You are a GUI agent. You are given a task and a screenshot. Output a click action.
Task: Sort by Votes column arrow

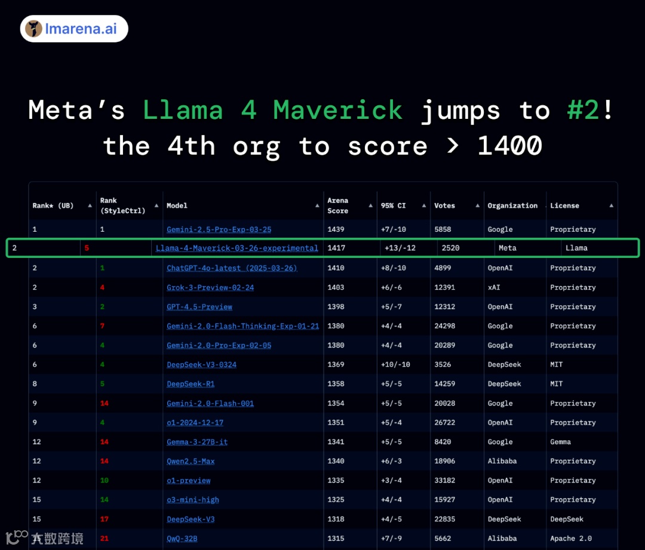(x=478, y=205)
